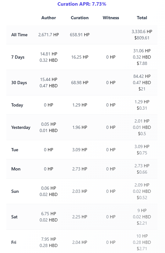
Task: Click the 7 Days row label
Action: (18, 57)
